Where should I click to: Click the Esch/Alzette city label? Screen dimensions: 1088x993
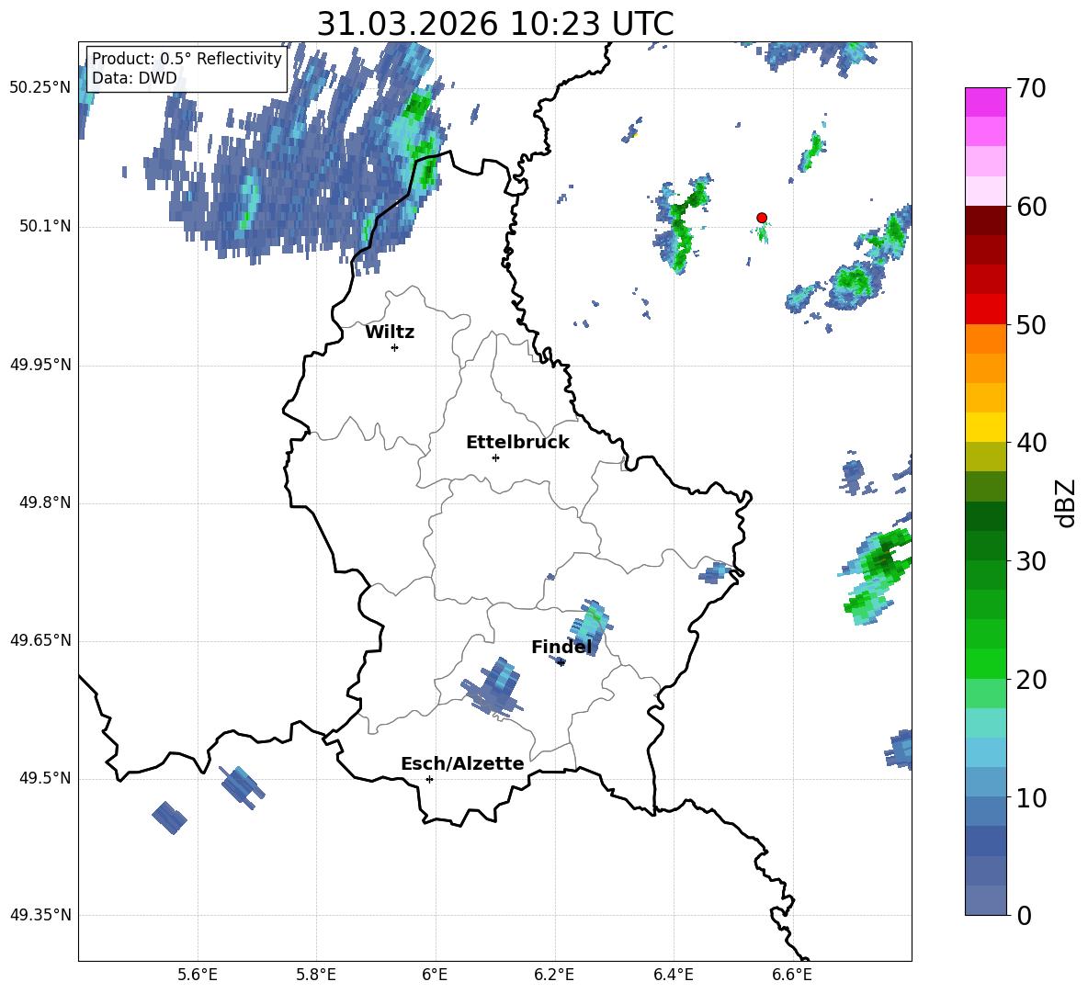(x=462, y=763)
